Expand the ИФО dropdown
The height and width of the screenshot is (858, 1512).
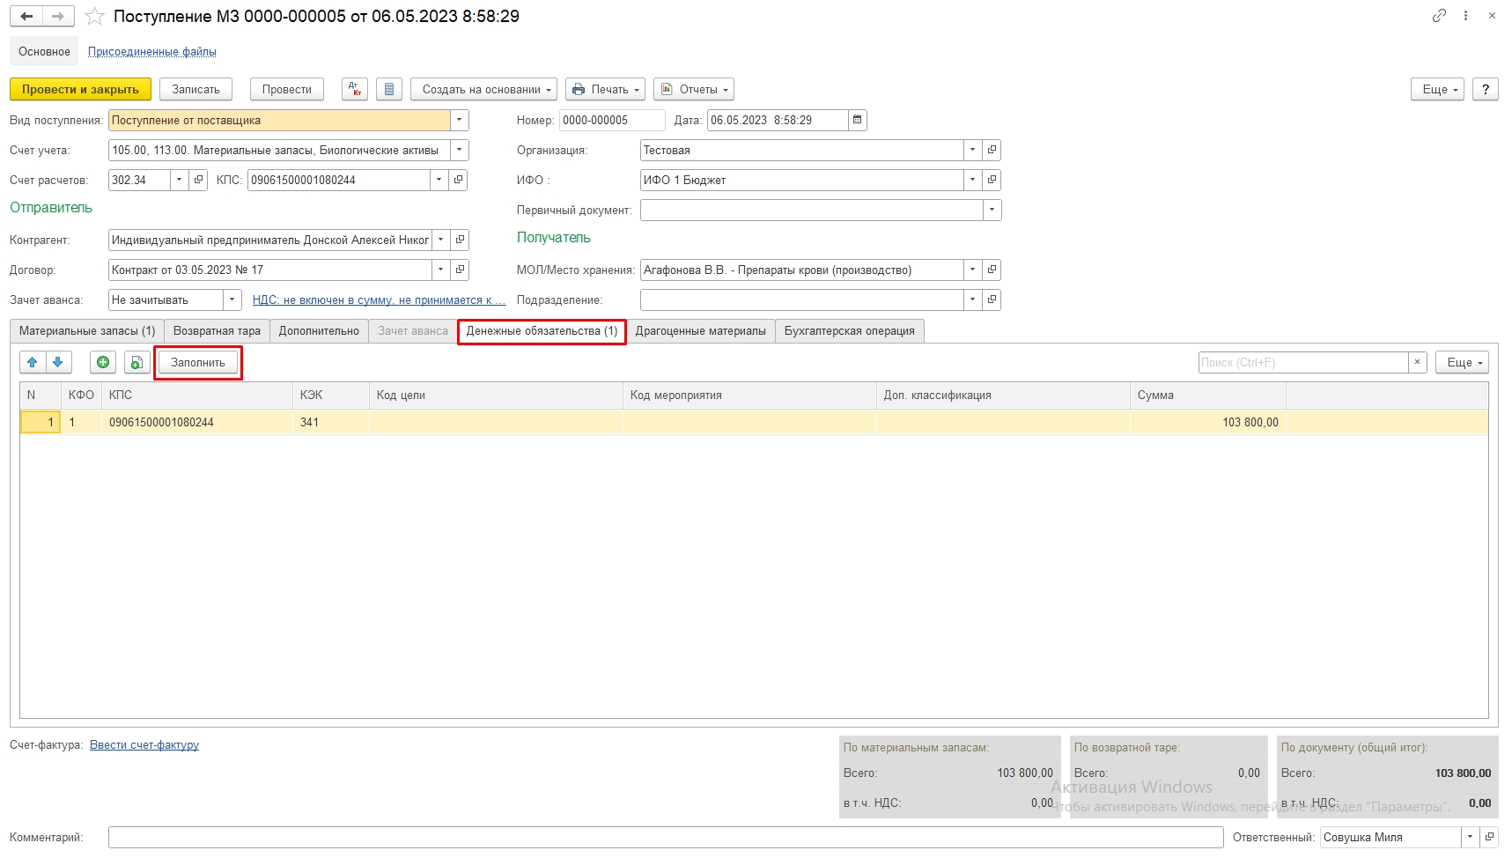click(972, 180)
